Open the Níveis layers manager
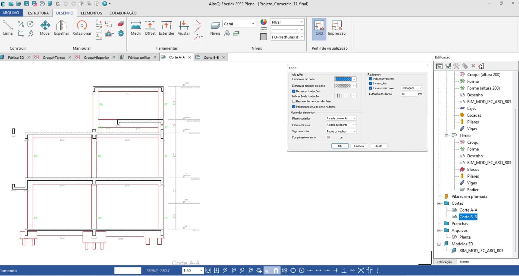This screenshot has height=276, width=519. [215, 28]
